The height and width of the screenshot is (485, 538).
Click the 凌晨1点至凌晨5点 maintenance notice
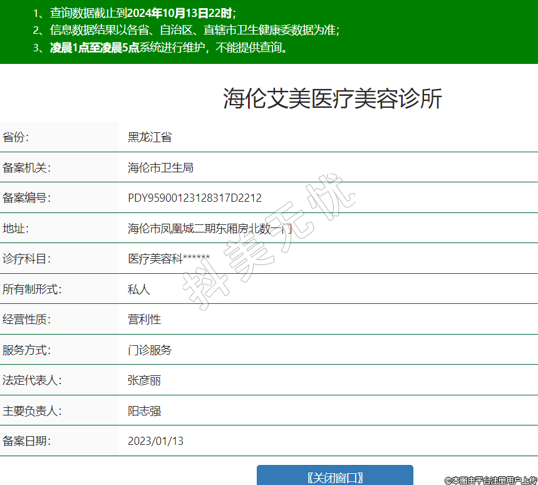[x=94, y=48]
